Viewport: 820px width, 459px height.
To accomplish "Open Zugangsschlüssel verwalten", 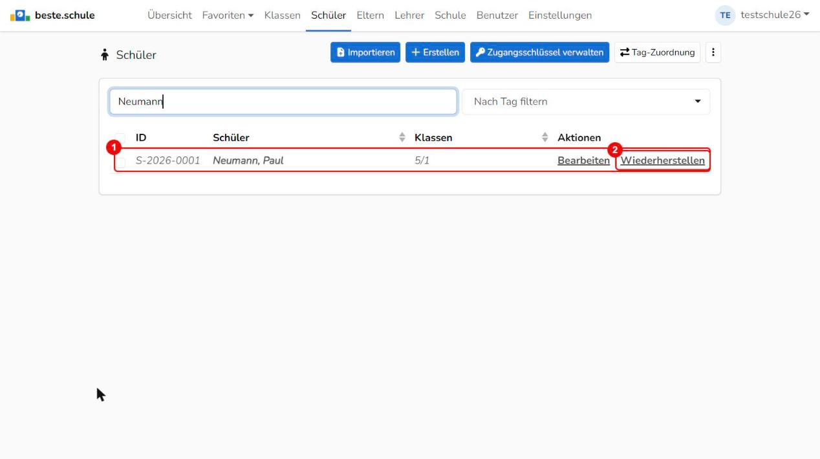I will coord(539,52).
